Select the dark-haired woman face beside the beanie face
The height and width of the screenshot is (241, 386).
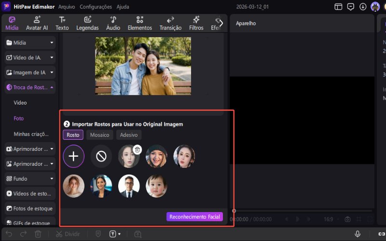pos(184,156)
